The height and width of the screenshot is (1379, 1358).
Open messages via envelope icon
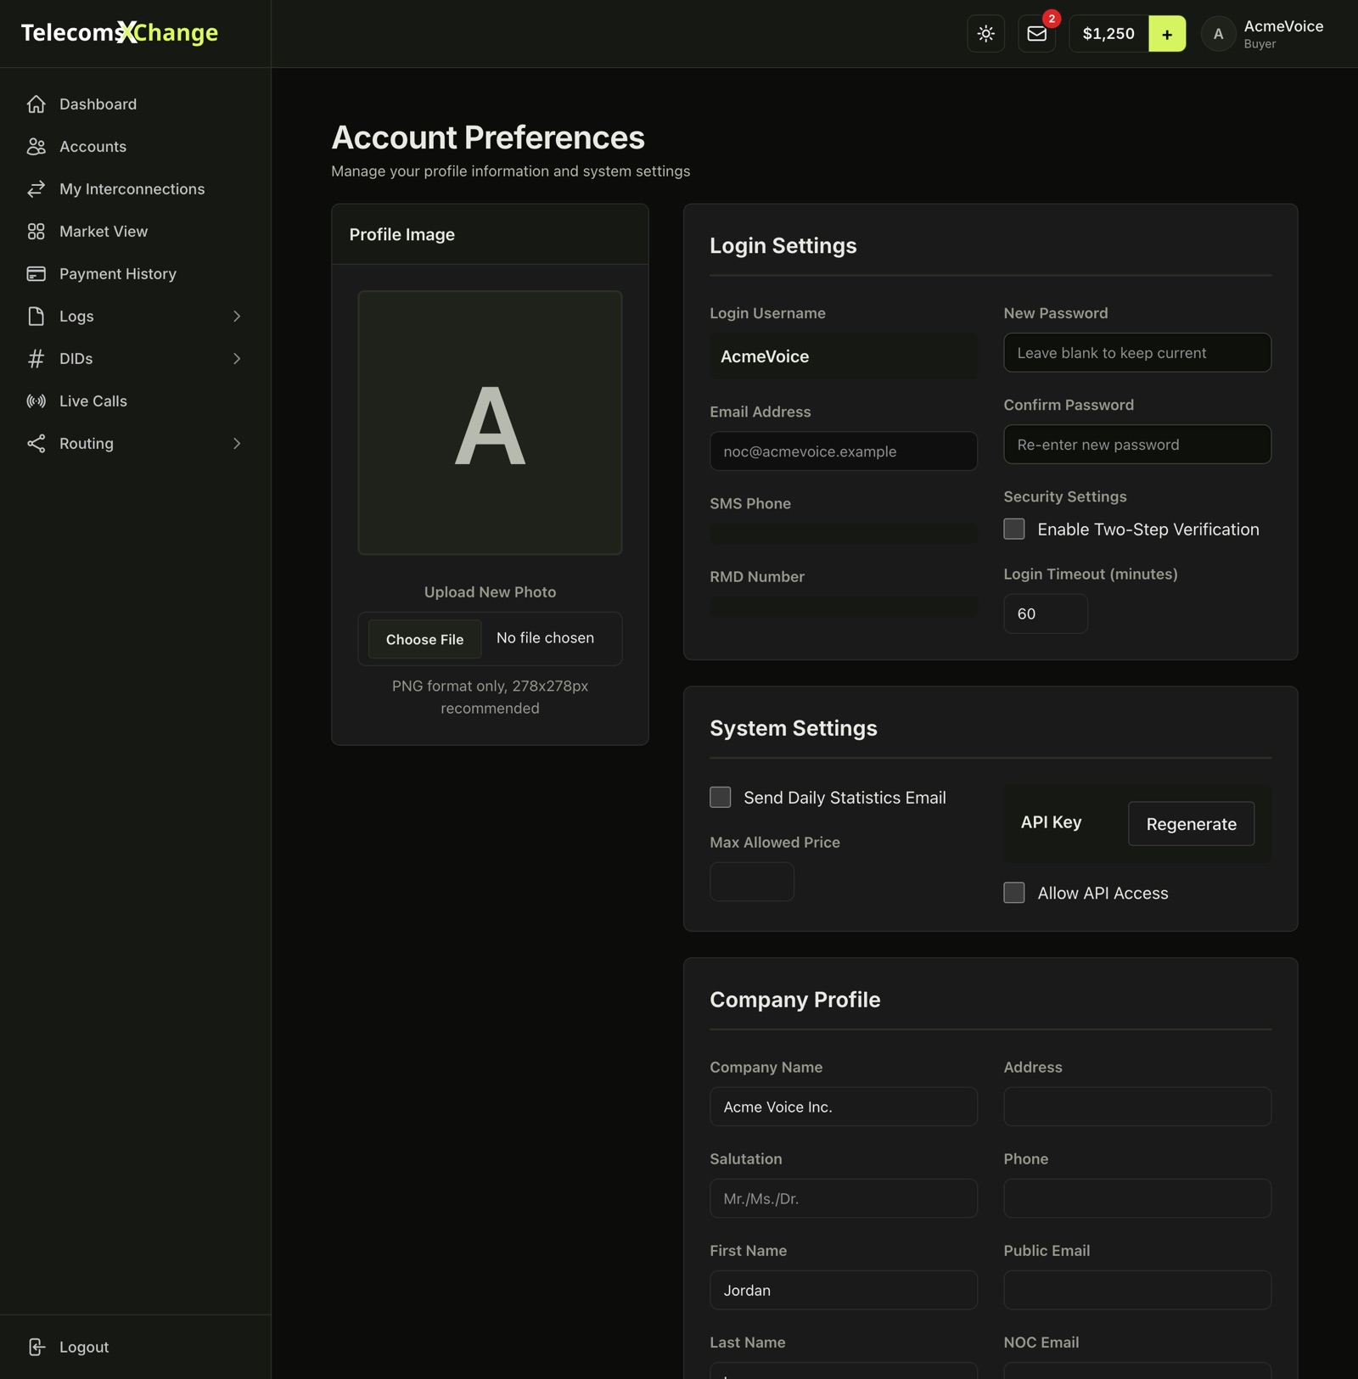coord(1036,34)
